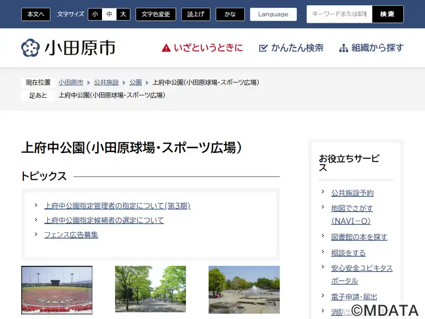Image resolution: width=425 pixels, height=319 pixels.
Task: Click the Odawara City plum logo icon
Action: 30,48
